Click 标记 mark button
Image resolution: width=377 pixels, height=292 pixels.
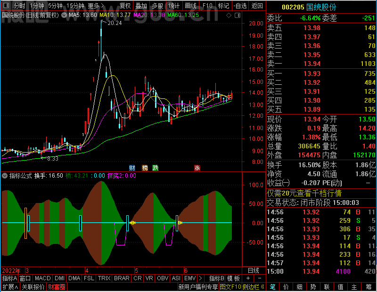click(223, 6)
